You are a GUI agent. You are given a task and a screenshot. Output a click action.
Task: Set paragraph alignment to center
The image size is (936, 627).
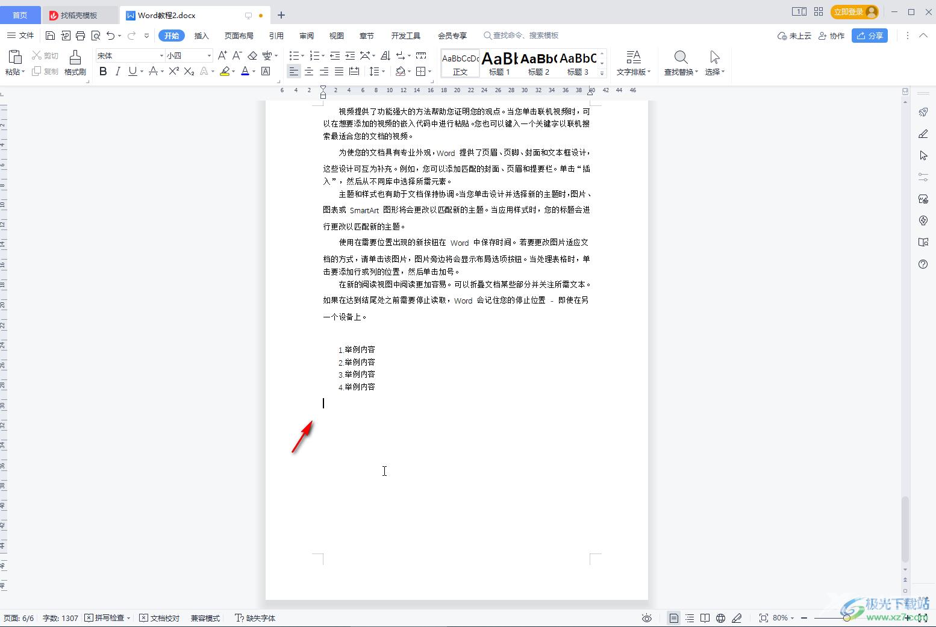[308, 71]
